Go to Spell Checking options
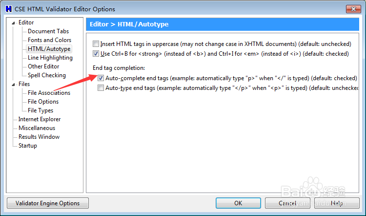This screenshot has width=366, height=216. click(x=46, y=75)
